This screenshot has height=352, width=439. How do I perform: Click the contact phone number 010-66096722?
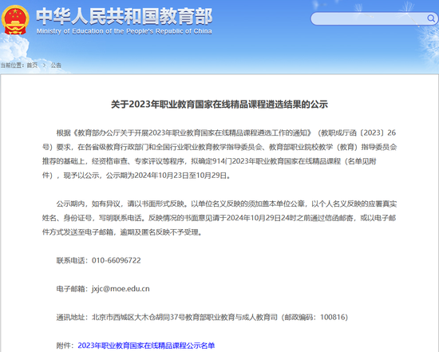pos(117,260)
